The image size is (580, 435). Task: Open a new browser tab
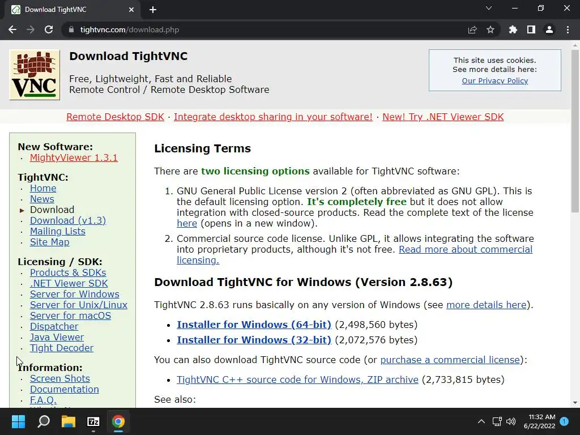pyautogui.click(x=153, y=10)
